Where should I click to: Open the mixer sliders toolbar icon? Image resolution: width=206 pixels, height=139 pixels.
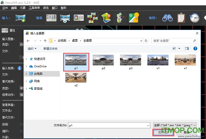pyautogui.click(x=51, y=18)
